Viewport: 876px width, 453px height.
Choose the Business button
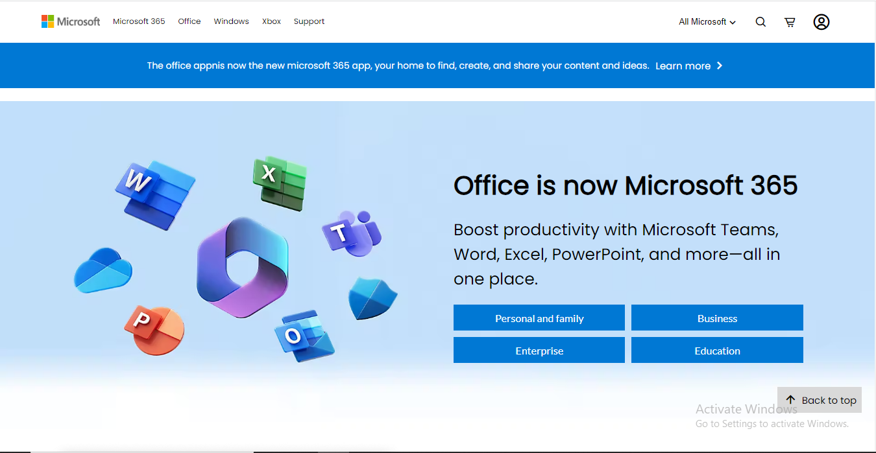[x=717, y=318]
